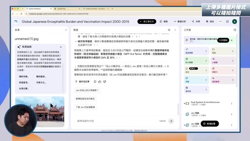Viewport: 250px width, 141px height.
Task: Select suggestion asking if Jev confidence score is accurate
Action: click(x=87, y=90)
